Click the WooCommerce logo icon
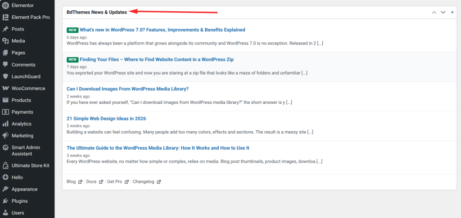Screen dimensions: 461x218 (5, 88)
